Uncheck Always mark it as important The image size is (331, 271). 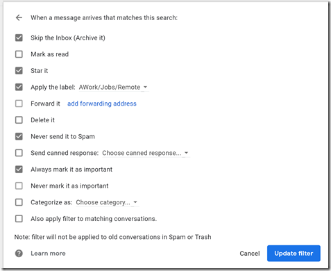tap(19, 170)
